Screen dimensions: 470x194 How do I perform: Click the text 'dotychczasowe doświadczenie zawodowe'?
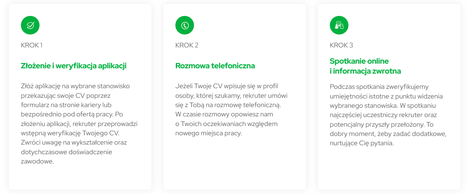point(66,157)
